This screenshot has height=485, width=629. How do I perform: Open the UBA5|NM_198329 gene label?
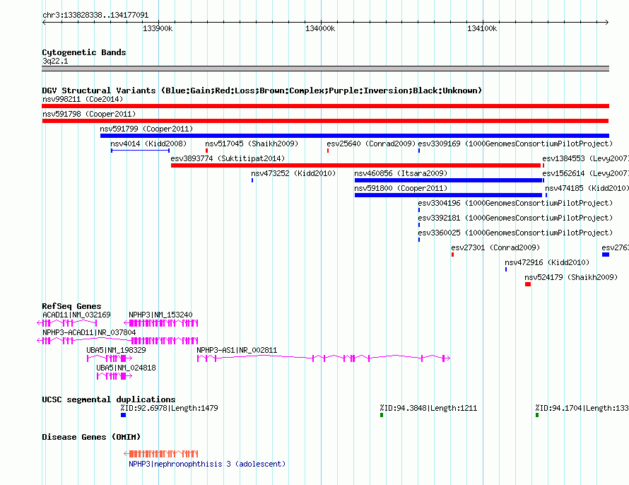point(117,350)
